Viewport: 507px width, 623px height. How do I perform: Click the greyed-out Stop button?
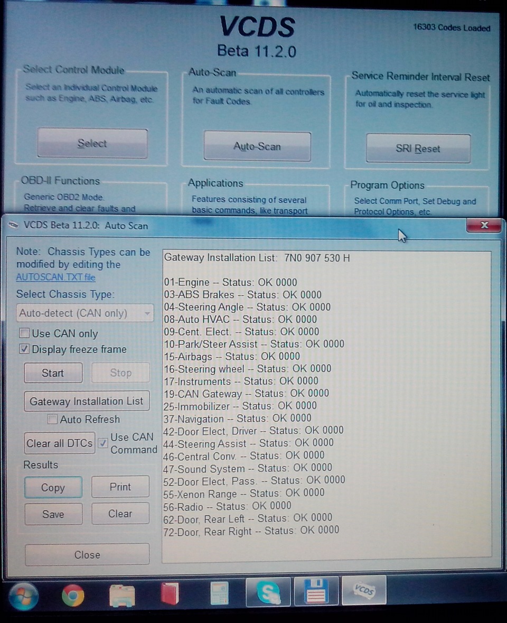click(x=120, y=373)
